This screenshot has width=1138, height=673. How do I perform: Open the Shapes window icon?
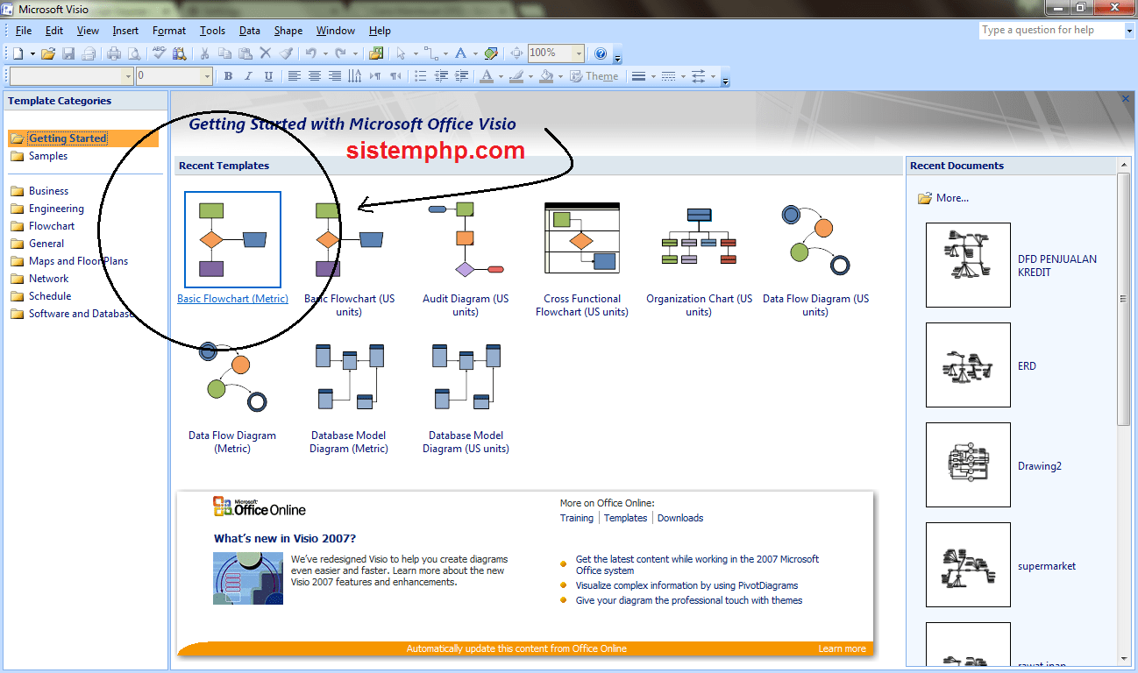(376, 53)
